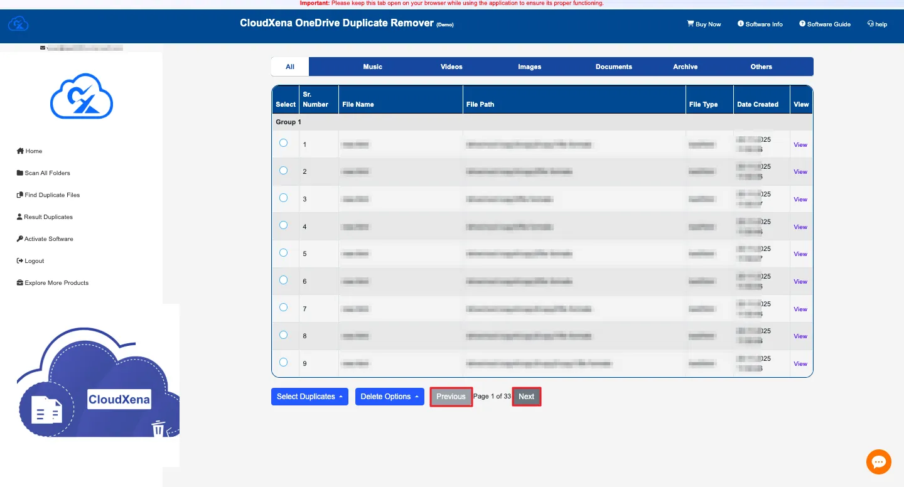Click the CloudXena logo in header

(x=18, y=25)
